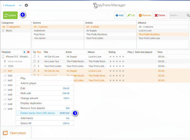Delete playlist using red X icon
The width and height of the screenshot is (190, 140).
click(x=28, y=52)
